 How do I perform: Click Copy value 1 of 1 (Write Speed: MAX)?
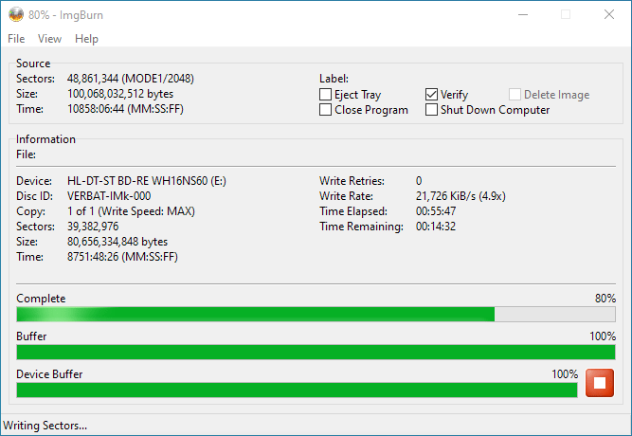click(x=131, y=211)
